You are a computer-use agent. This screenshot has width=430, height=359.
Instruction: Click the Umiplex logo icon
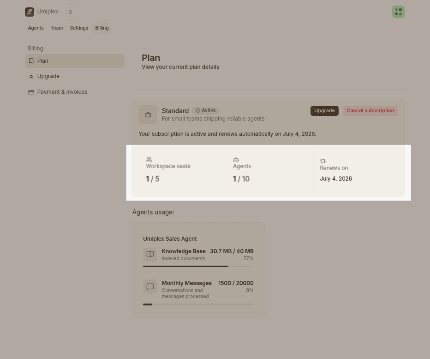tap(30, 12)
